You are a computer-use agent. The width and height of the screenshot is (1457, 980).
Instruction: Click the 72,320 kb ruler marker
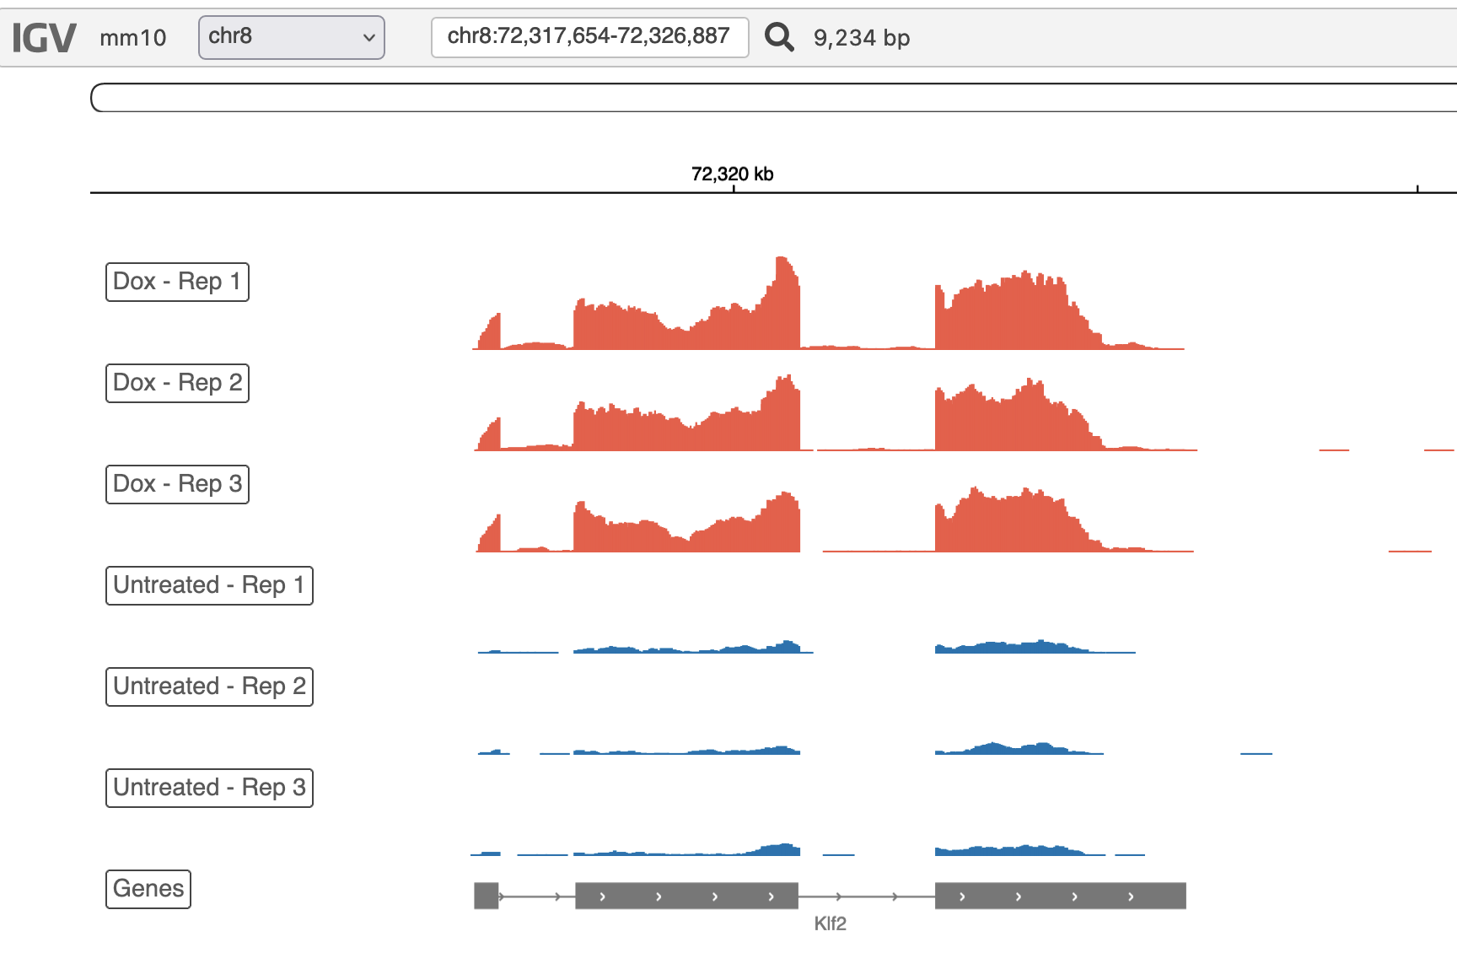tap(732, 175)
